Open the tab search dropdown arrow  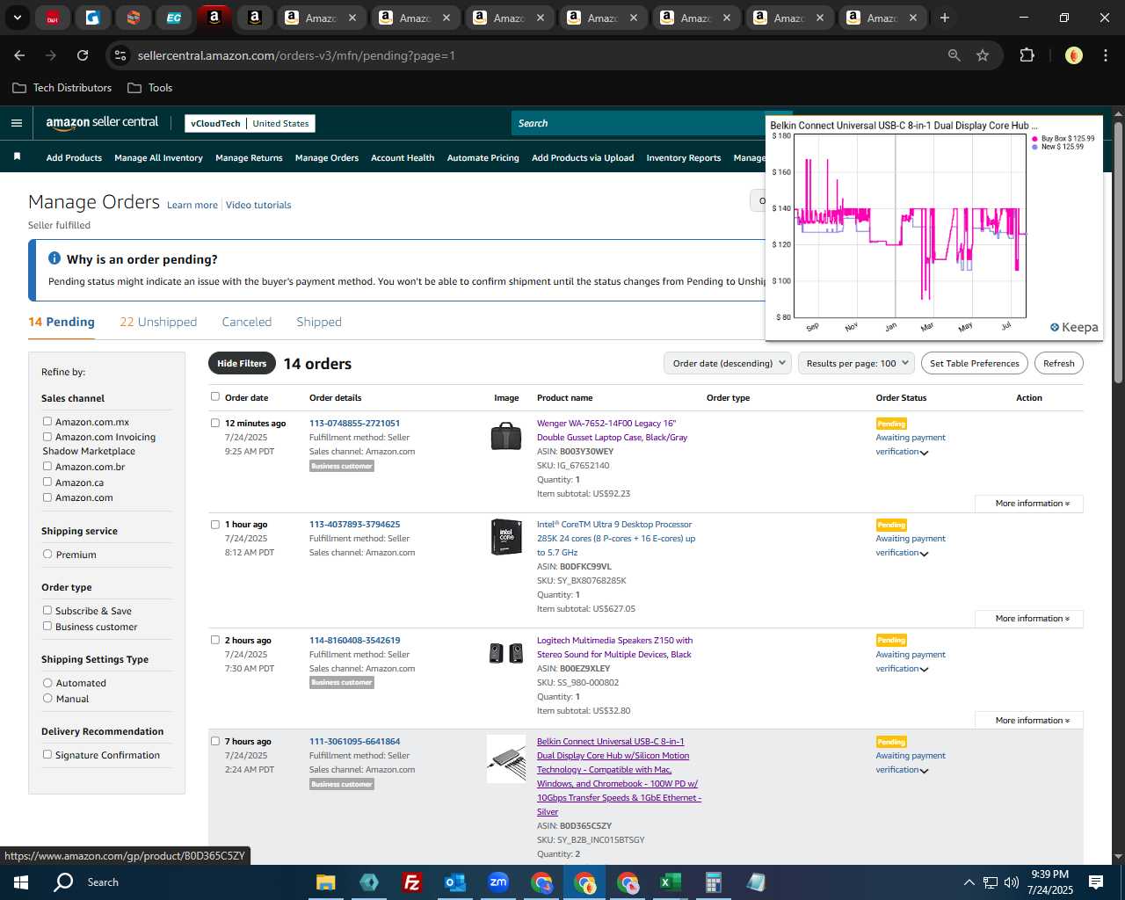coord(17,18)
